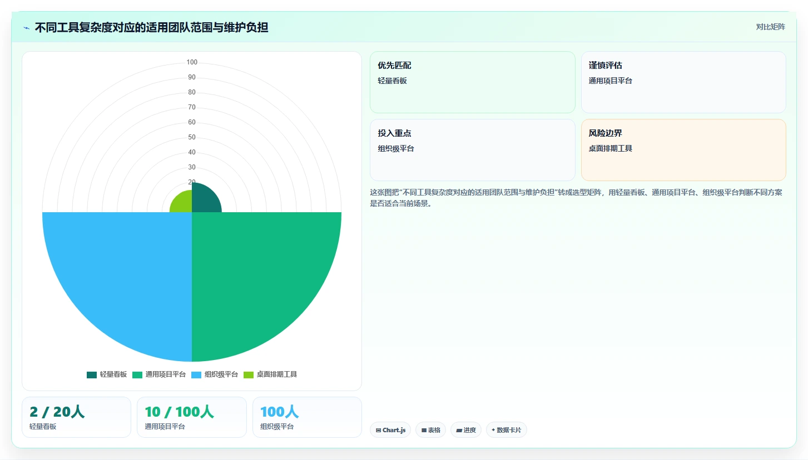Open the 投入重点 matrix card
This screenshot has width=808, height=460.
tap(473, 150)
